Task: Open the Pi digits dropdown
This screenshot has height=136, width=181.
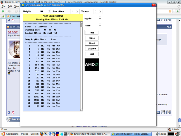Action: 45,11
